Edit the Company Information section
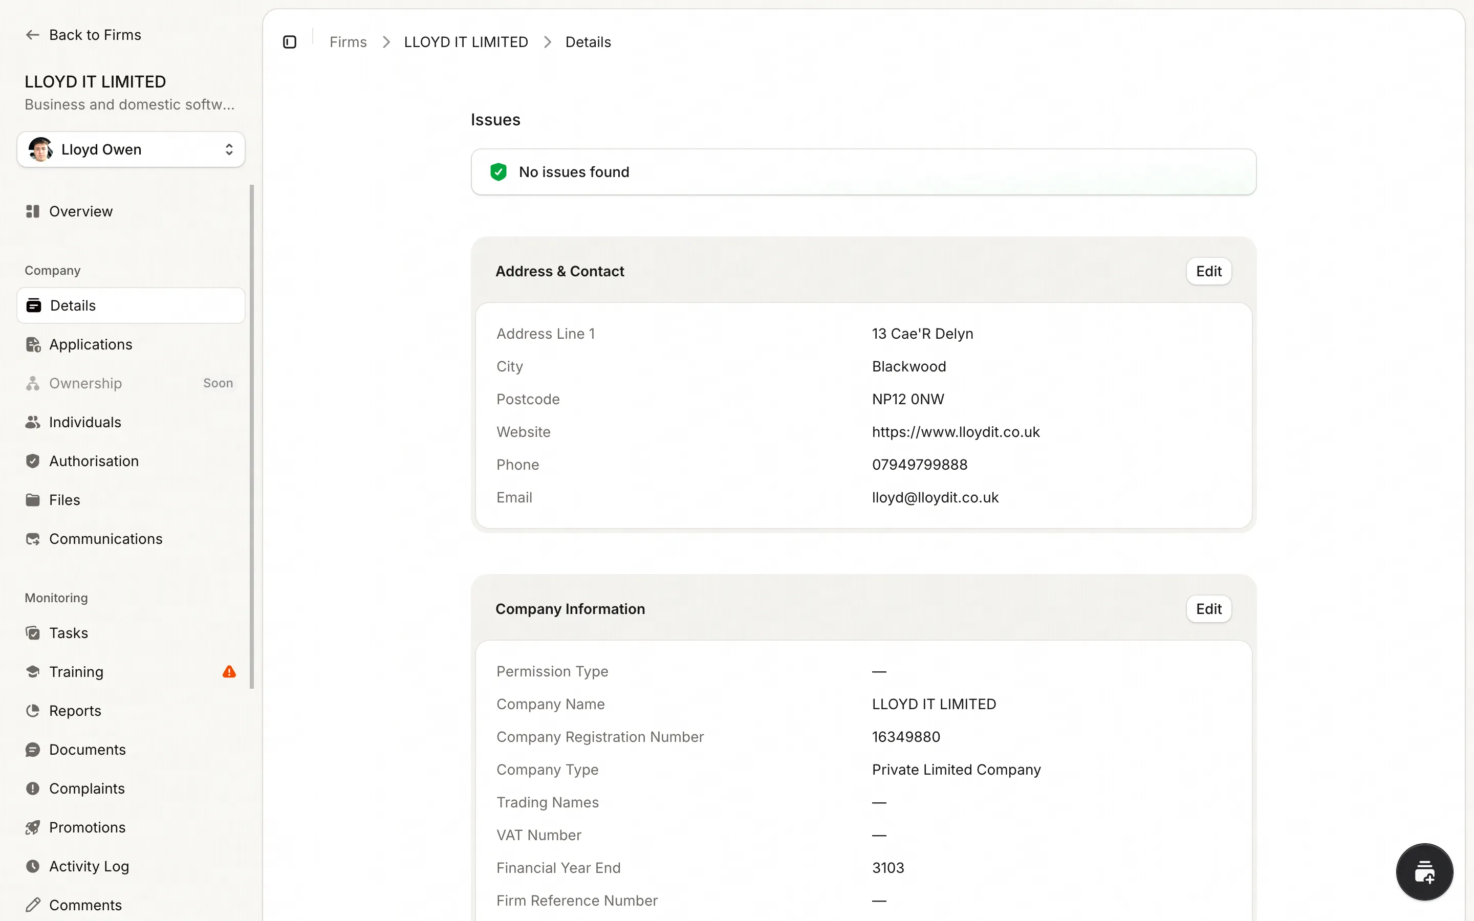 tap(1208, 609)
